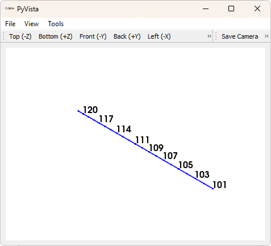271x246 pixels.
Task: Click point label 103
Action: pyautogui.click(x=202, y=174)
